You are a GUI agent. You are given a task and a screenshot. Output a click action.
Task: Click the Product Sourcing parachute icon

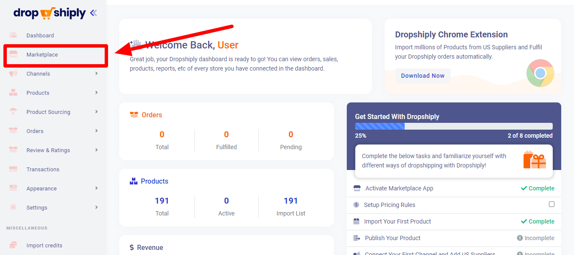point(13,112)
